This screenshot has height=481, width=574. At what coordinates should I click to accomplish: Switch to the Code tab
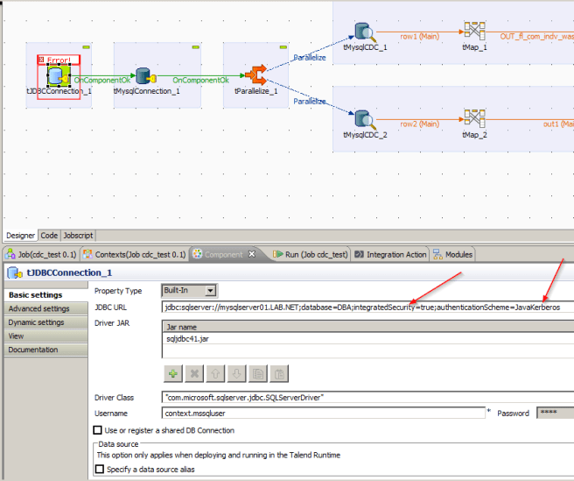(x=49, y=236)
